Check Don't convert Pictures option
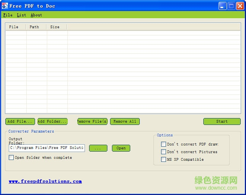 [x=163, y=152]
